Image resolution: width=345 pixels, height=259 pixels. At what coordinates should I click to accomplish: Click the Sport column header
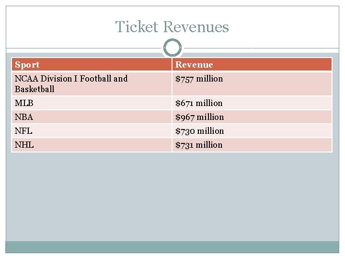tap(27, 65)
